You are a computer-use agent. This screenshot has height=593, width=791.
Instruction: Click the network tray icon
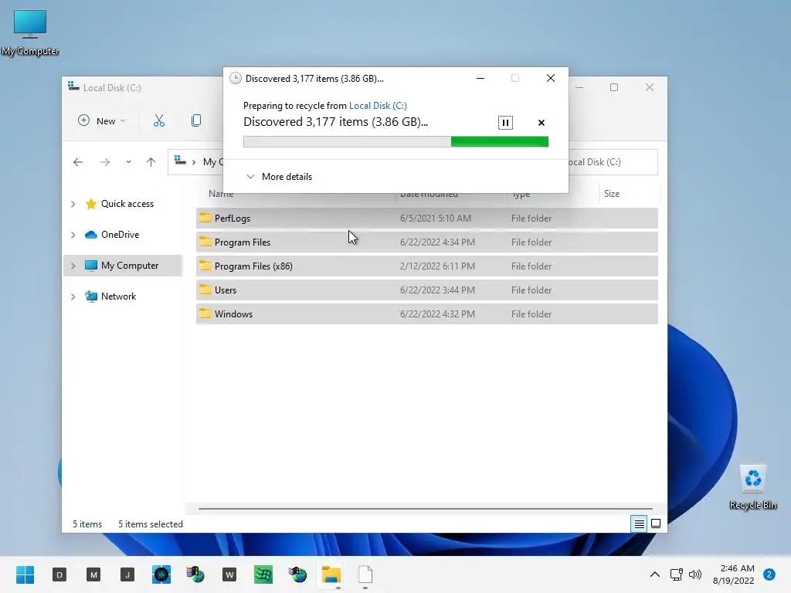tap(676, 574)
